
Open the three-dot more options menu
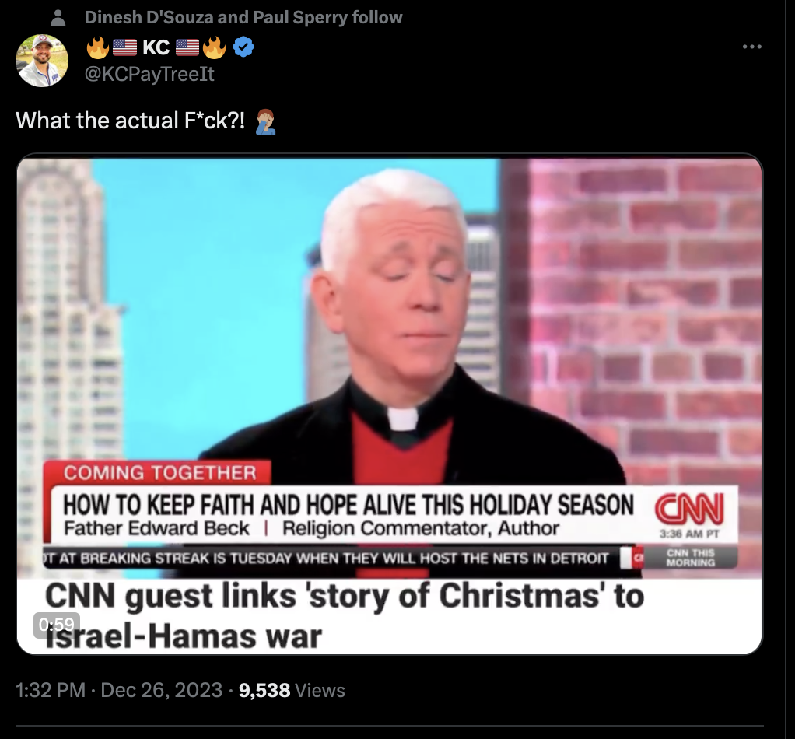(x=752, y=47)
